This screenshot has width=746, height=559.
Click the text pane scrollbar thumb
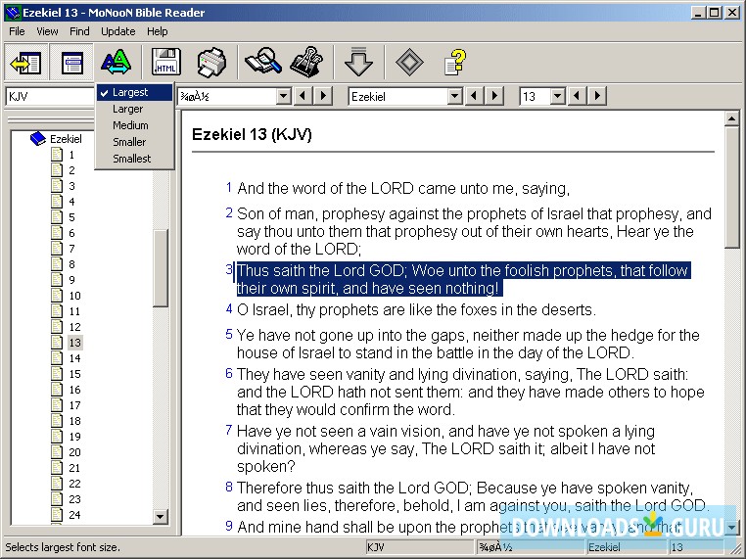[731, 186]
